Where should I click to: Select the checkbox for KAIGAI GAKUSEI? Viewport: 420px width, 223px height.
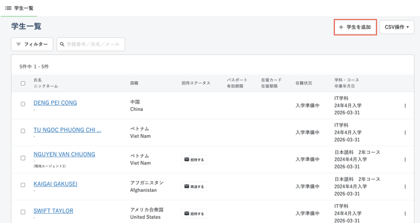tap(23, 185)
